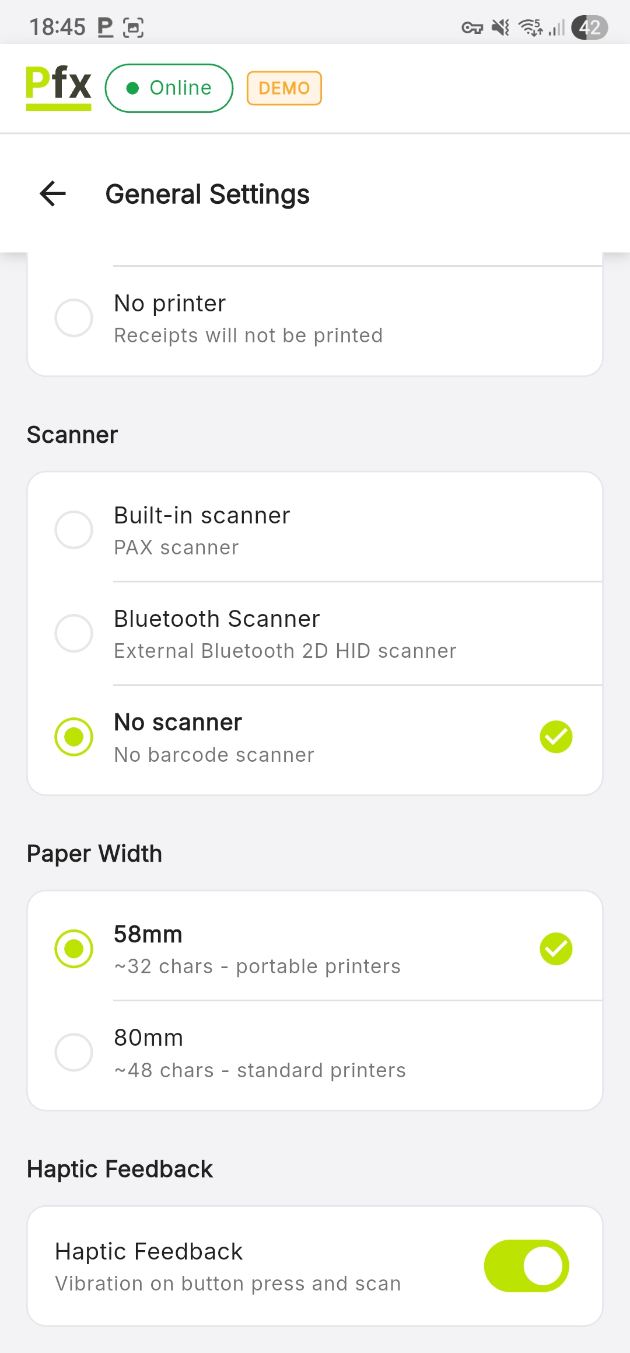
Task: Choose the 80mm paper width radio
Action: (x=74, y=1052)
